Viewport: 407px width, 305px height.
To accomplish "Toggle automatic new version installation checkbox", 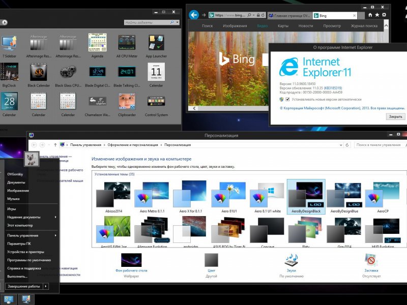I will [287, 99].
